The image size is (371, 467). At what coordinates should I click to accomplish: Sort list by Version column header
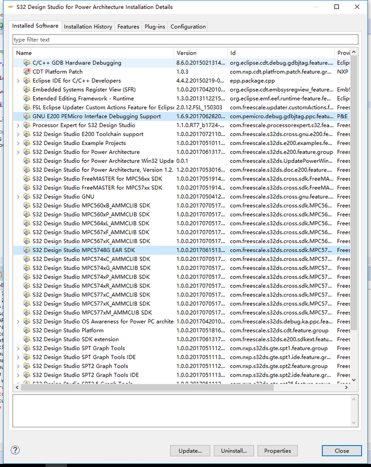[x=201, y=53]
